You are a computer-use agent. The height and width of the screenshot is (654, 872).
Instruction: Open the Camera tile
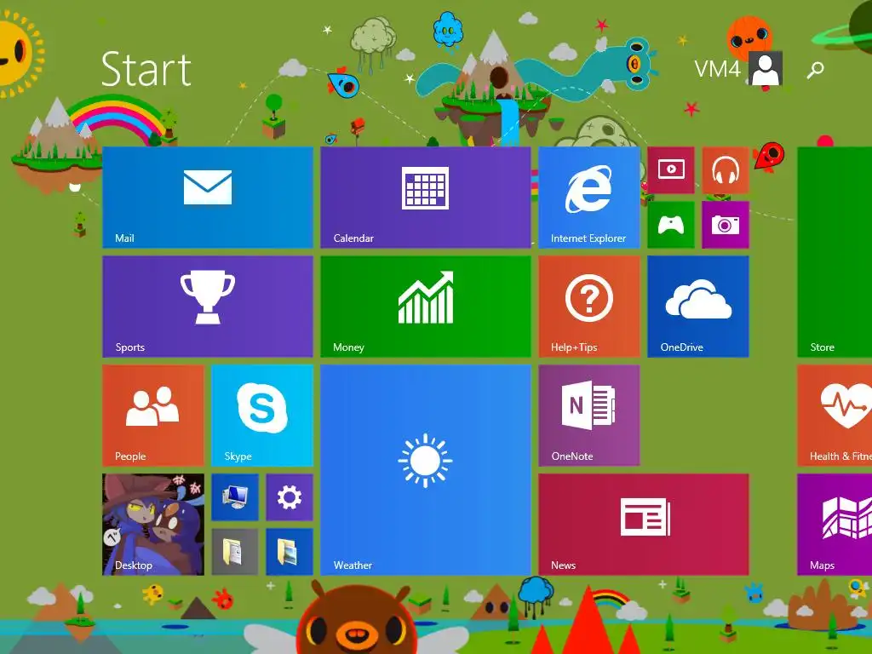click(726, 224)
